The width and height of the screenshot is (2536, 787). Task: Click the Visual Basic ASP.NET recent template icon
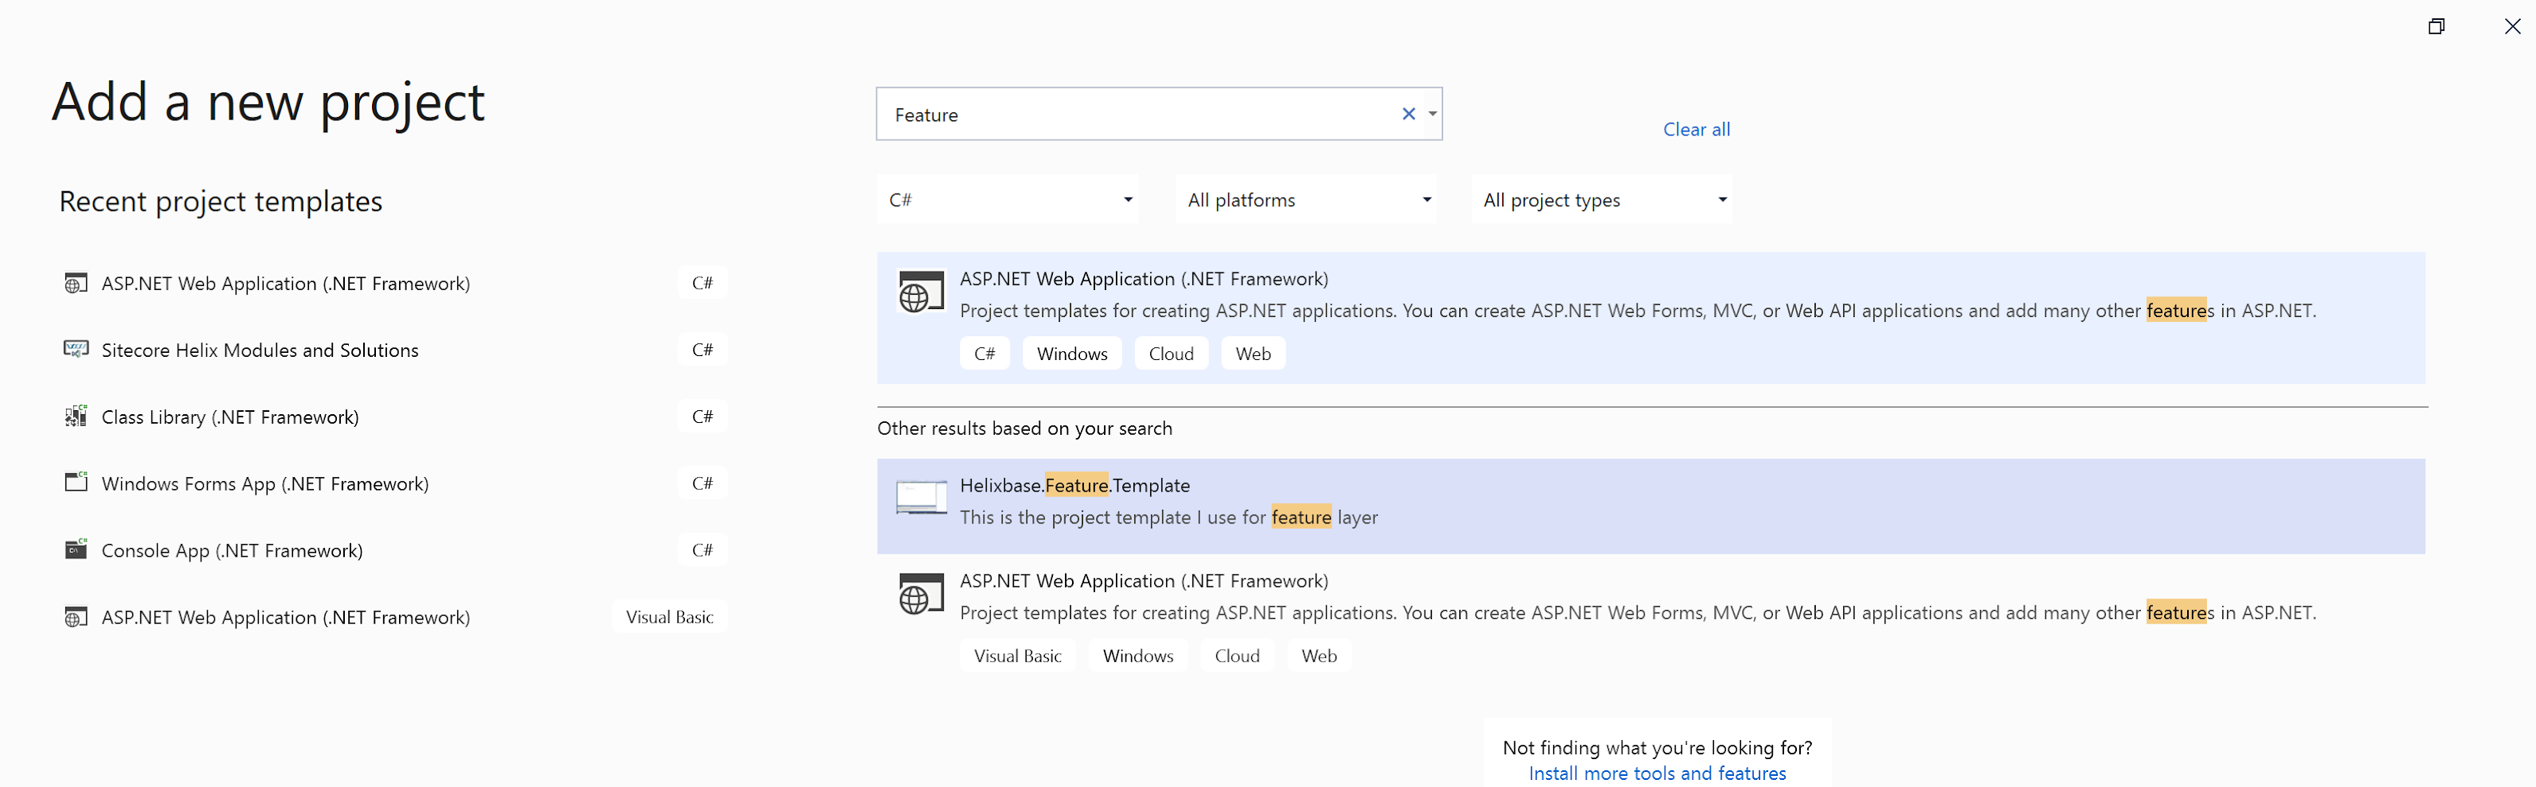pyautogui.click(x=76, y=617)
